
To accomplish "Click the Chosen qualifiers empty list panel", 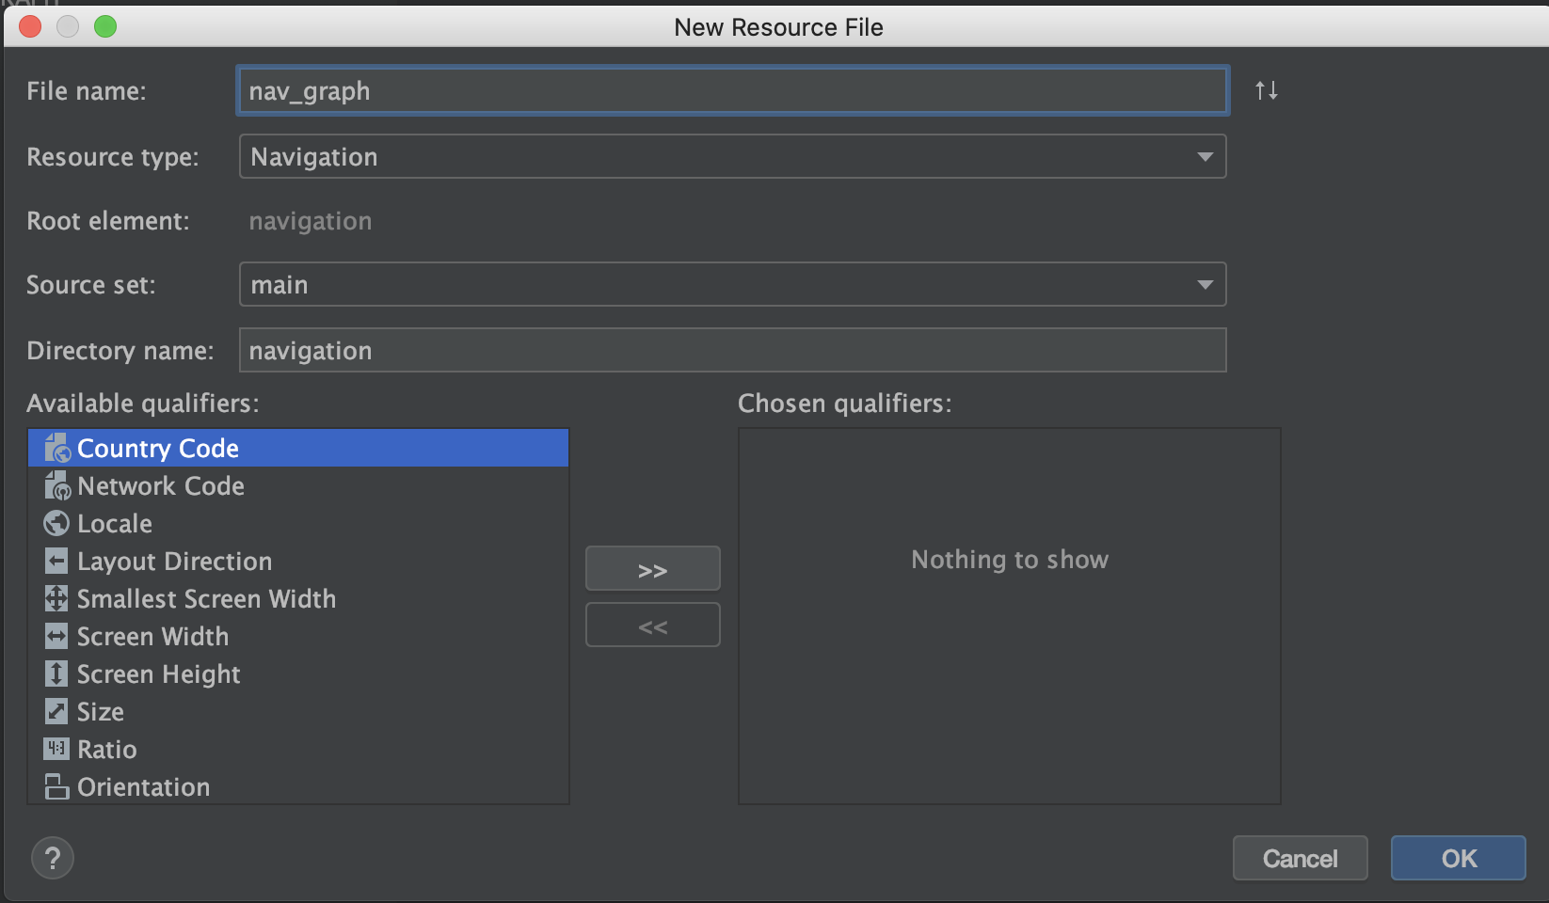I will click(x=1010, y=616).
